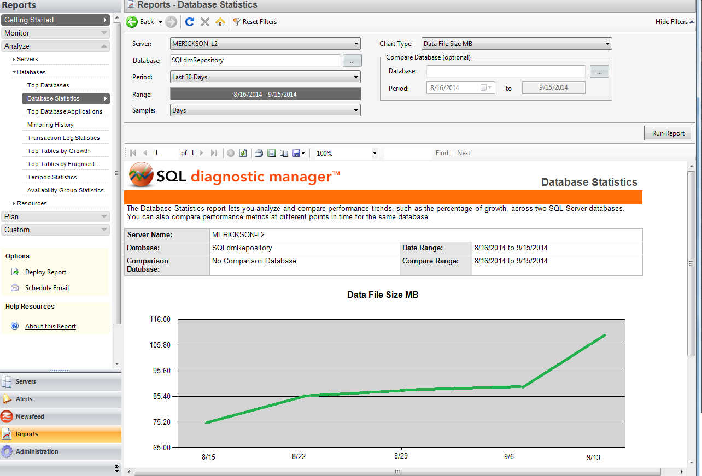Click the X cancel icon in the top toolbar
The image size is (702, 476).
click(x=205, y=22)
